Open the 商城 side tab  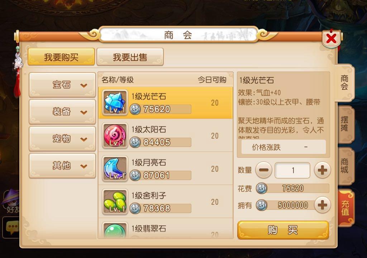[x=345, y=166]
